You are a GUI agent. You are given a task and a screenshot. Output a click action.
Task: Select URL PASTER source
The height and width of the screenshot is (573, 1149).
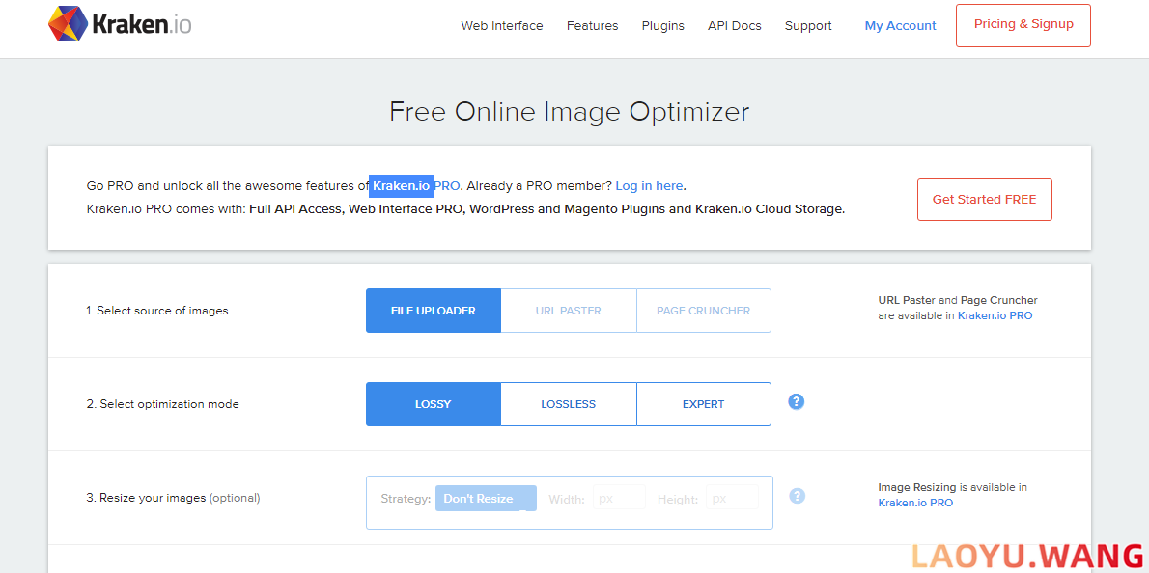(x=569, y=311)
